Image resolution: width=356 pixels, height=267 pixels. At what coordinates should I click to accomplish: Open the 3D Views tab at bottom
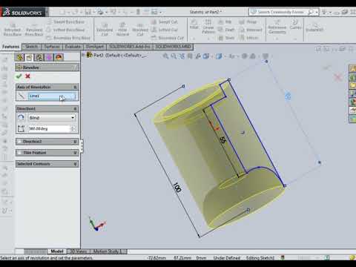click(79, 251)
